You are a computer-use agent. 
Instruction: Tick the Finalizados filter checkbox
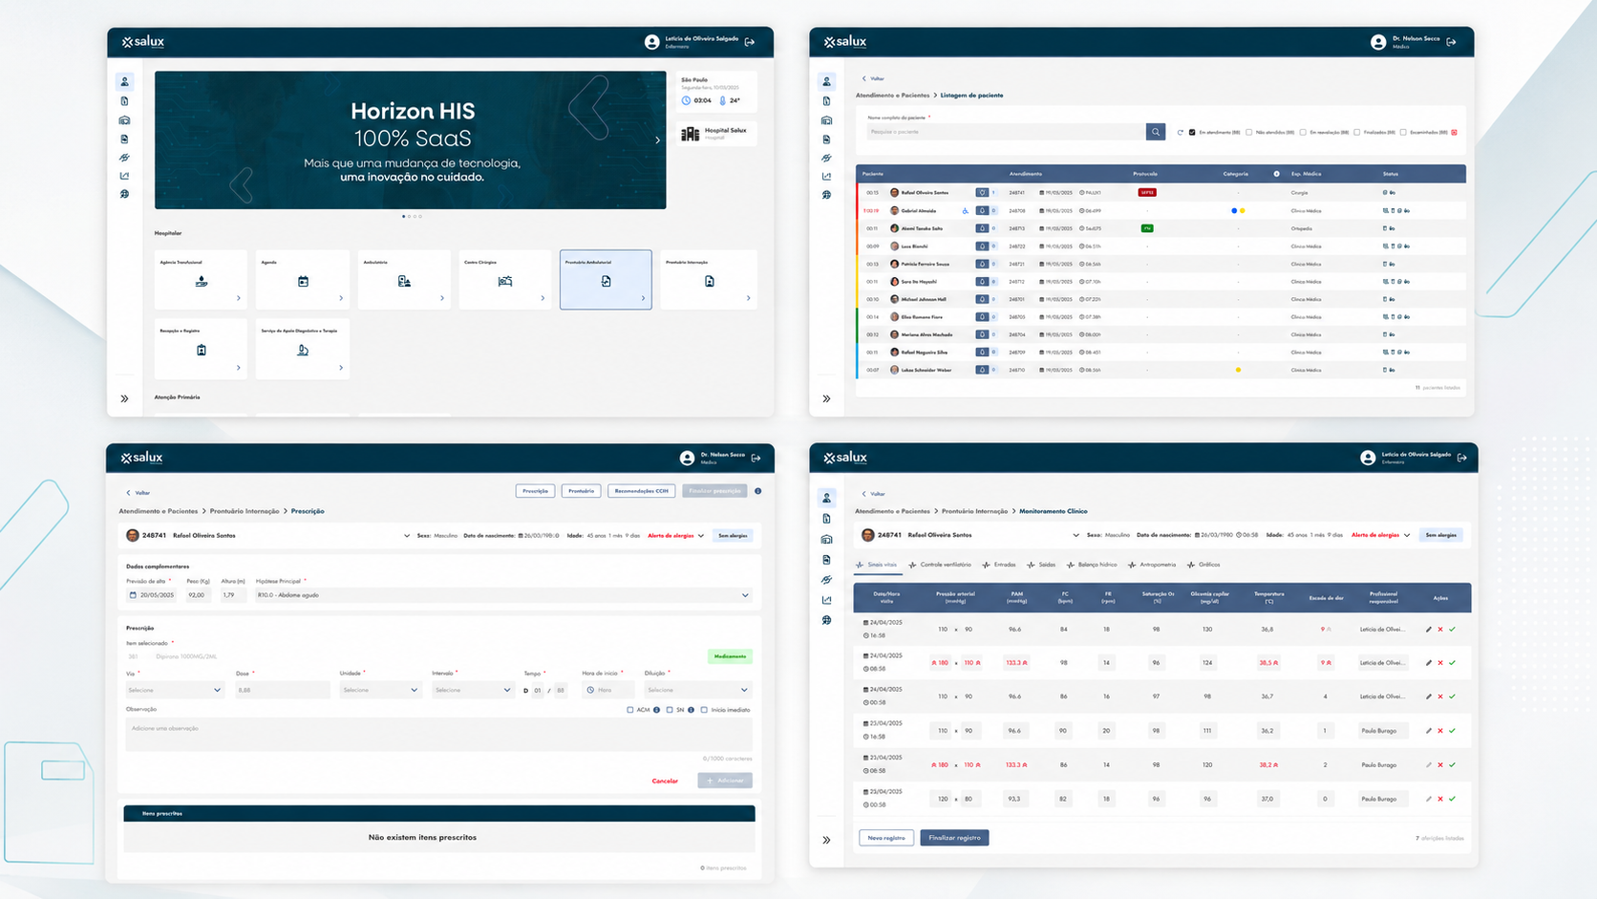point(1357,133)
